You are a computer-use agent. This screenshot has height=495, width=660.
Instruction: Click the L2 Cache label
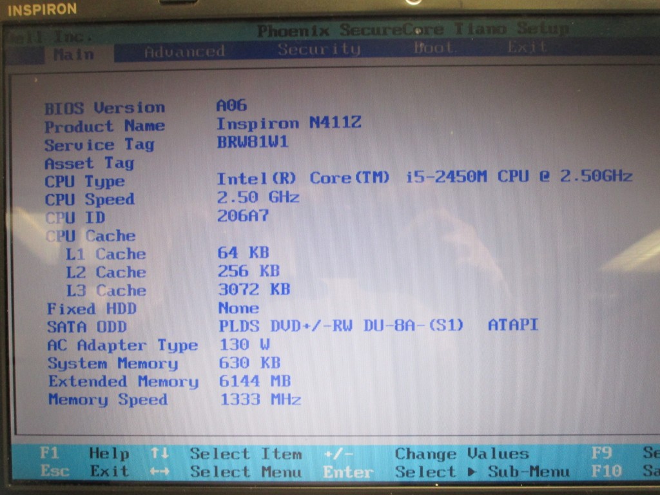point(106,273)
